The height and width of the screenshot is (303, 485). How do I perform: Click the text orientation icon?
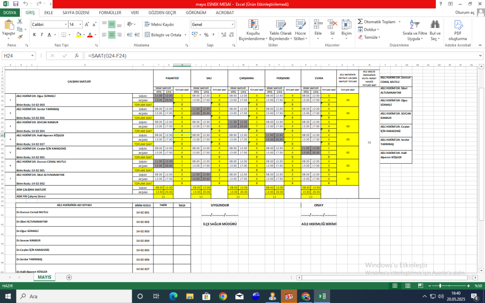130,25
